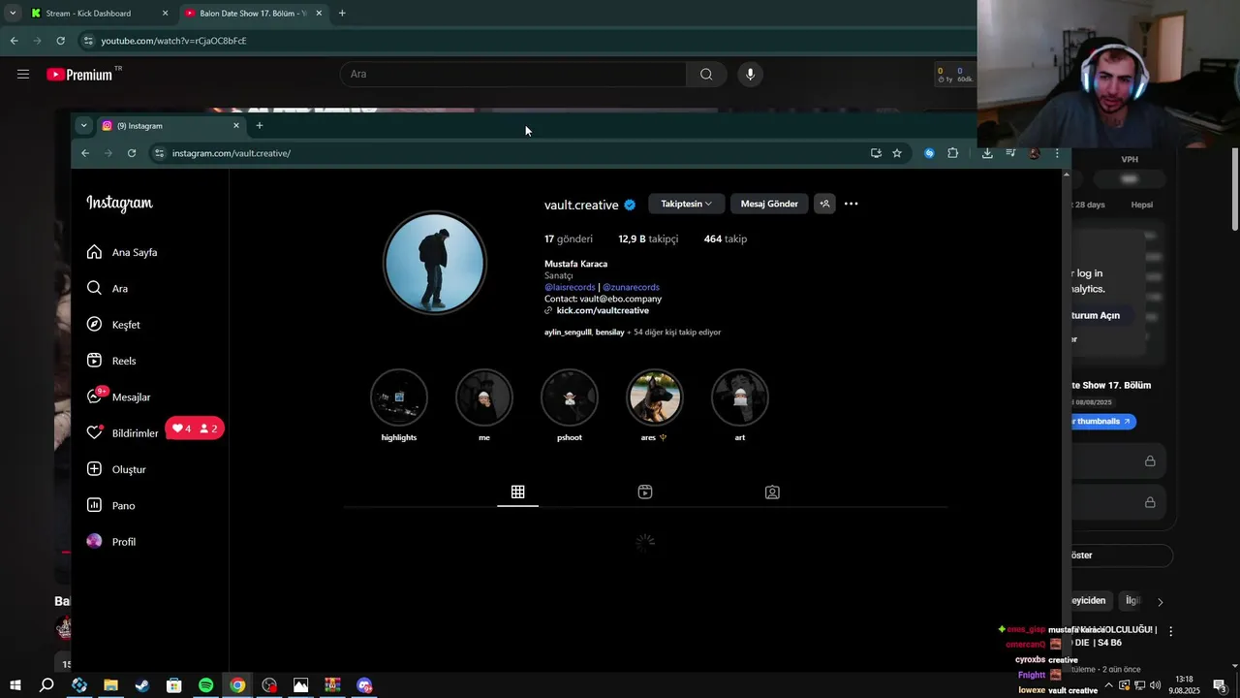The image size is (1240, 698).
Task: Open the art story highlight
Action: pyautogui.click(x=740, y=397)
